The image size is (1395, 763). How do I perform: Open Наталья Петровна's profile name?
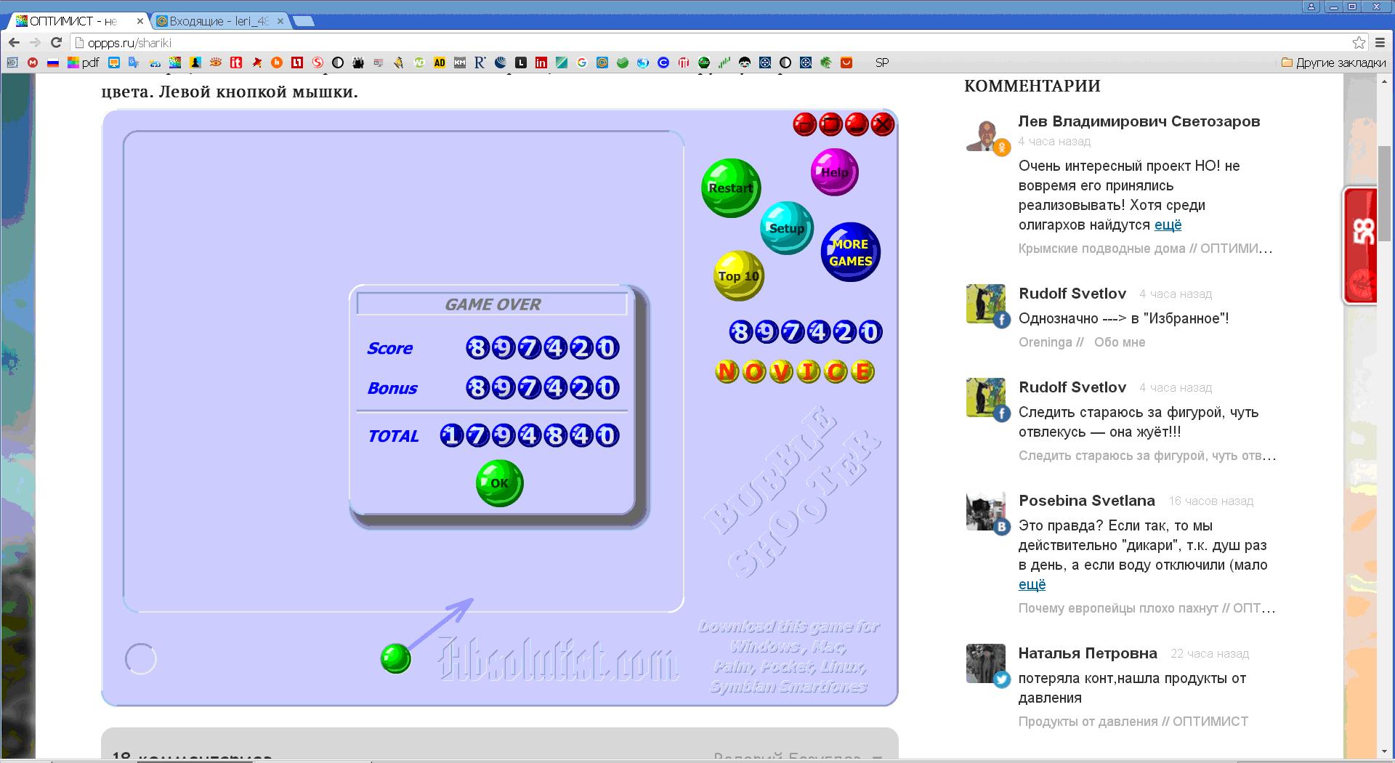point(1088,653)
